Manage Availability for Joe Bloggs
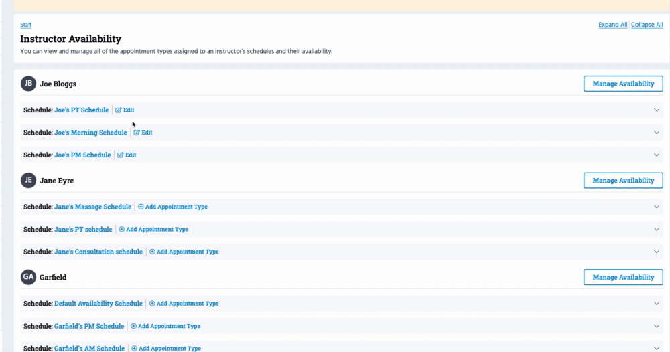 (x=623, y=84)
